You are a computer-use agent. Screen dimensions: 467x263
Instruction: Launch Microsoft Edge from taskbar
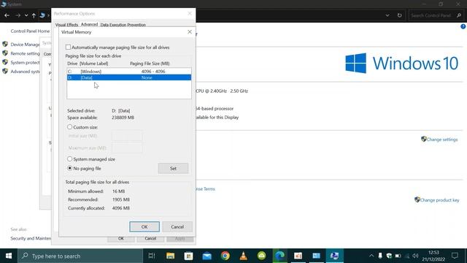(279, 256)
